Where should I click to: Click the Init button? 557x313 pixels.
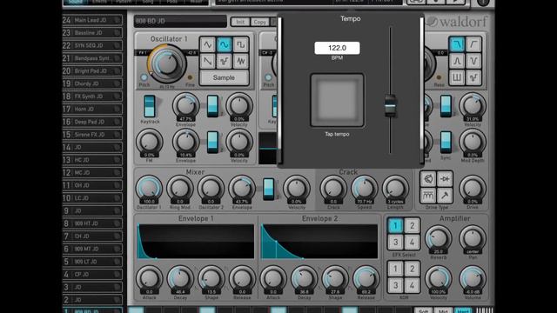[240, 22]
